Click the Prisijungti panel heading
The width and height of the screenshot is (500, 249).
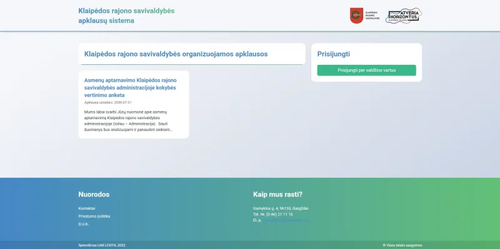(334, 54)
